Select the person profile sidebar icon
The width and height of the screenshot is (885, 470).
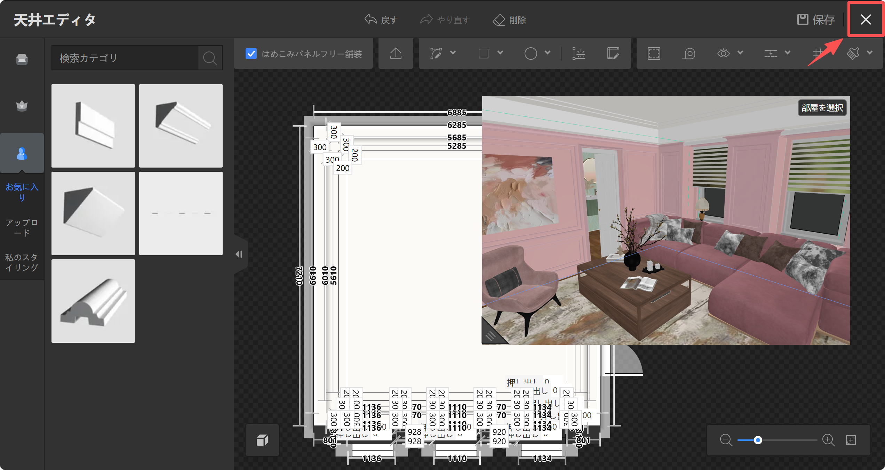click(x=22, y=153)
